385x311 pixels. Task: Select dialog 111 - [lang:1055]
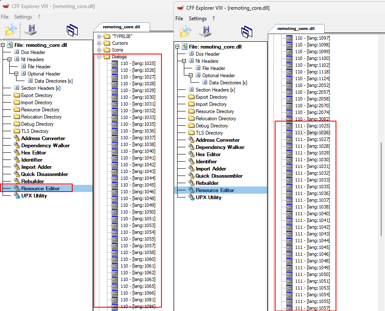coord(312,301)
